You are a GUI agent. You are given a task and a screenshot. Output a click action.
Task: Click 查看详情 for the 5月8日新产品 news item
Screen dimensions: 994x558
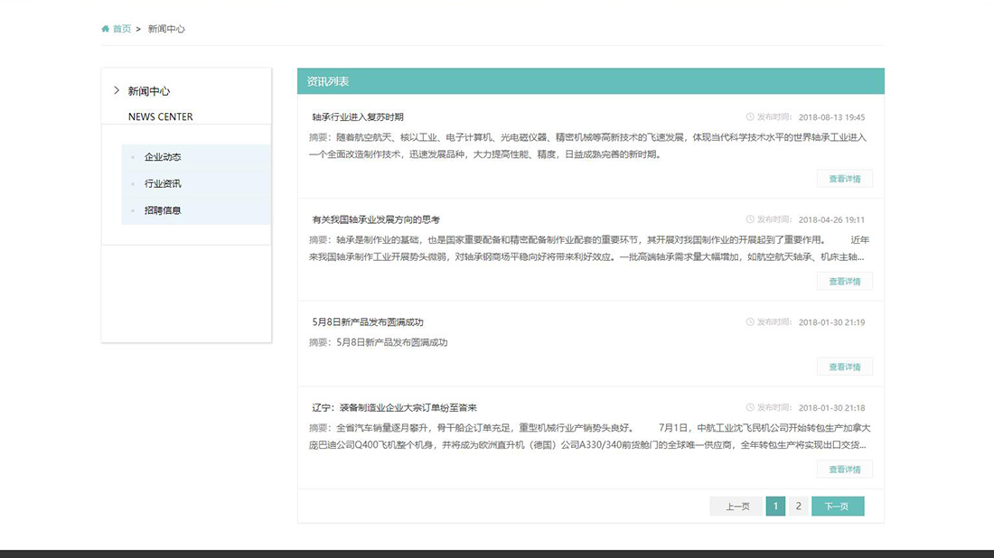point(844,366)
